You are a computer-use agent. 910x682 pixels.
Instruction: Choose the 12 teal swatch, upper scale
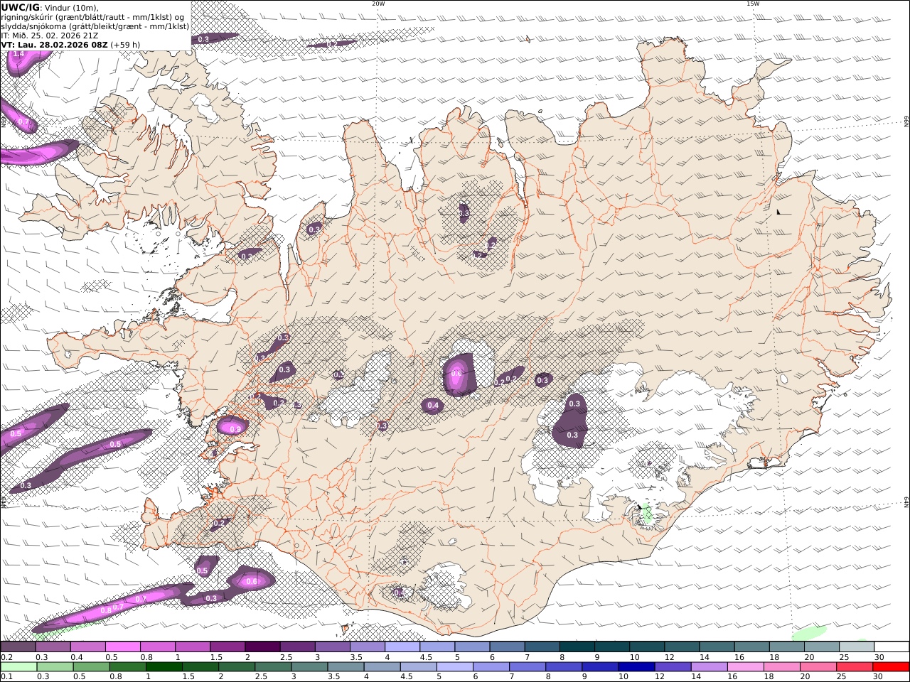[x=682, y=646]
